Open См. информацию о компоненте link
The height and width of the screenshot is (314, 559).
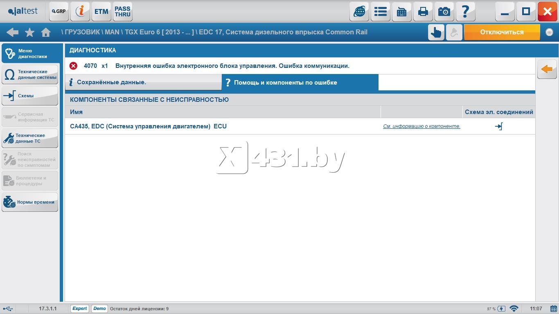[422, 126]
